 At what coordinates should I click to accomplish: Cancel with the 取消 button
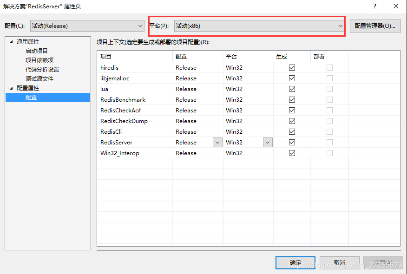(340, 262)
